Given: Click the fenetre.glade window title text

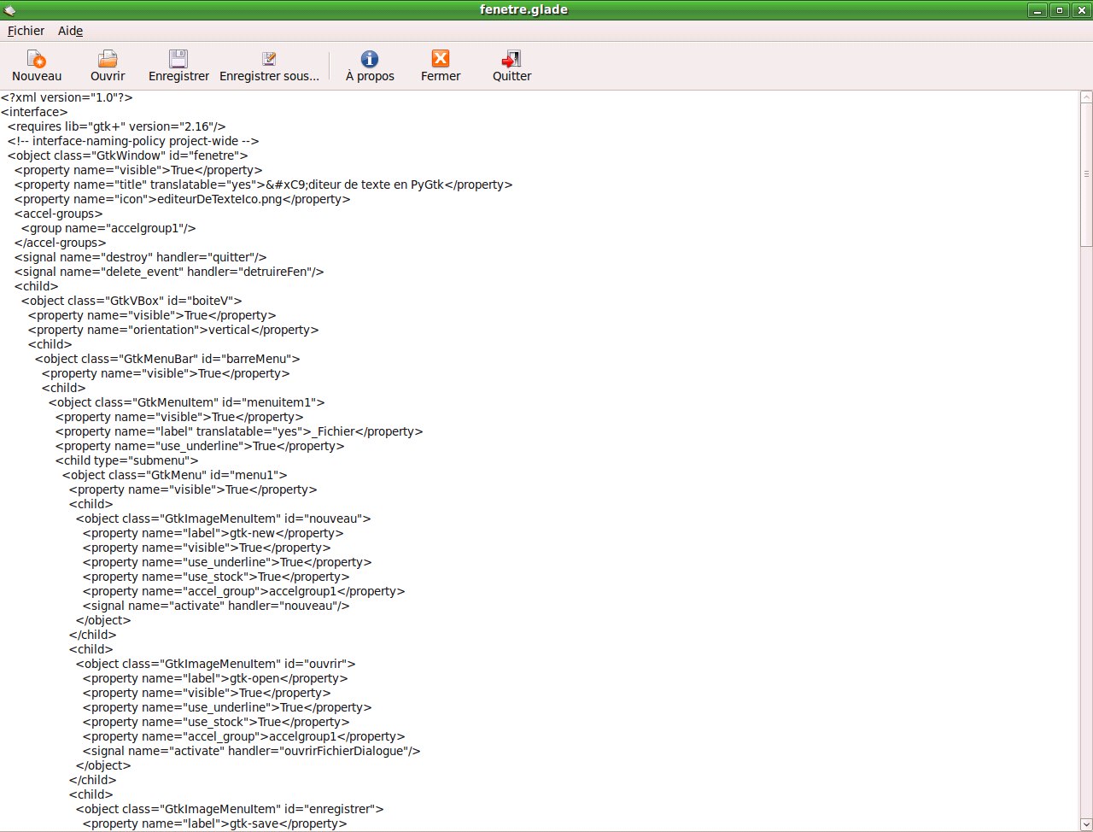Looking at the screenshot, I should pyautogui.click(x=523, y=10).
